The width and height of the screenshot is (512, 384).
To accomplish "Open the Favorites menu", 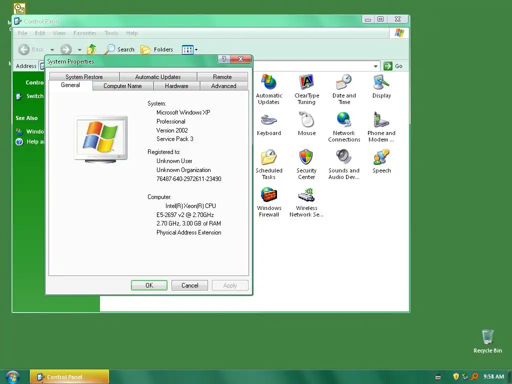I will click(x=84, y=33).
